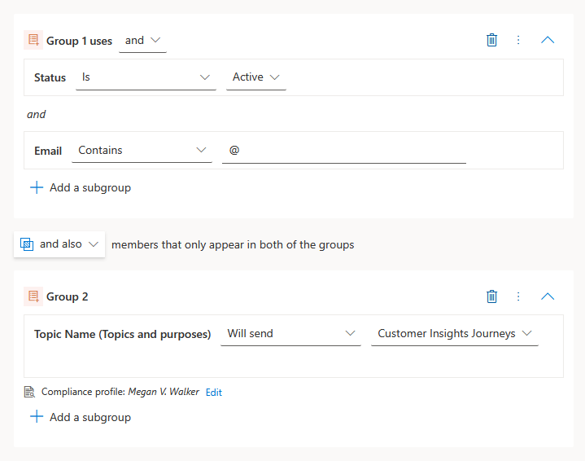This screenshot has width=585, height=461.
Task: Delete Group 1 with trash icon
Action: (x=491, y=40)
